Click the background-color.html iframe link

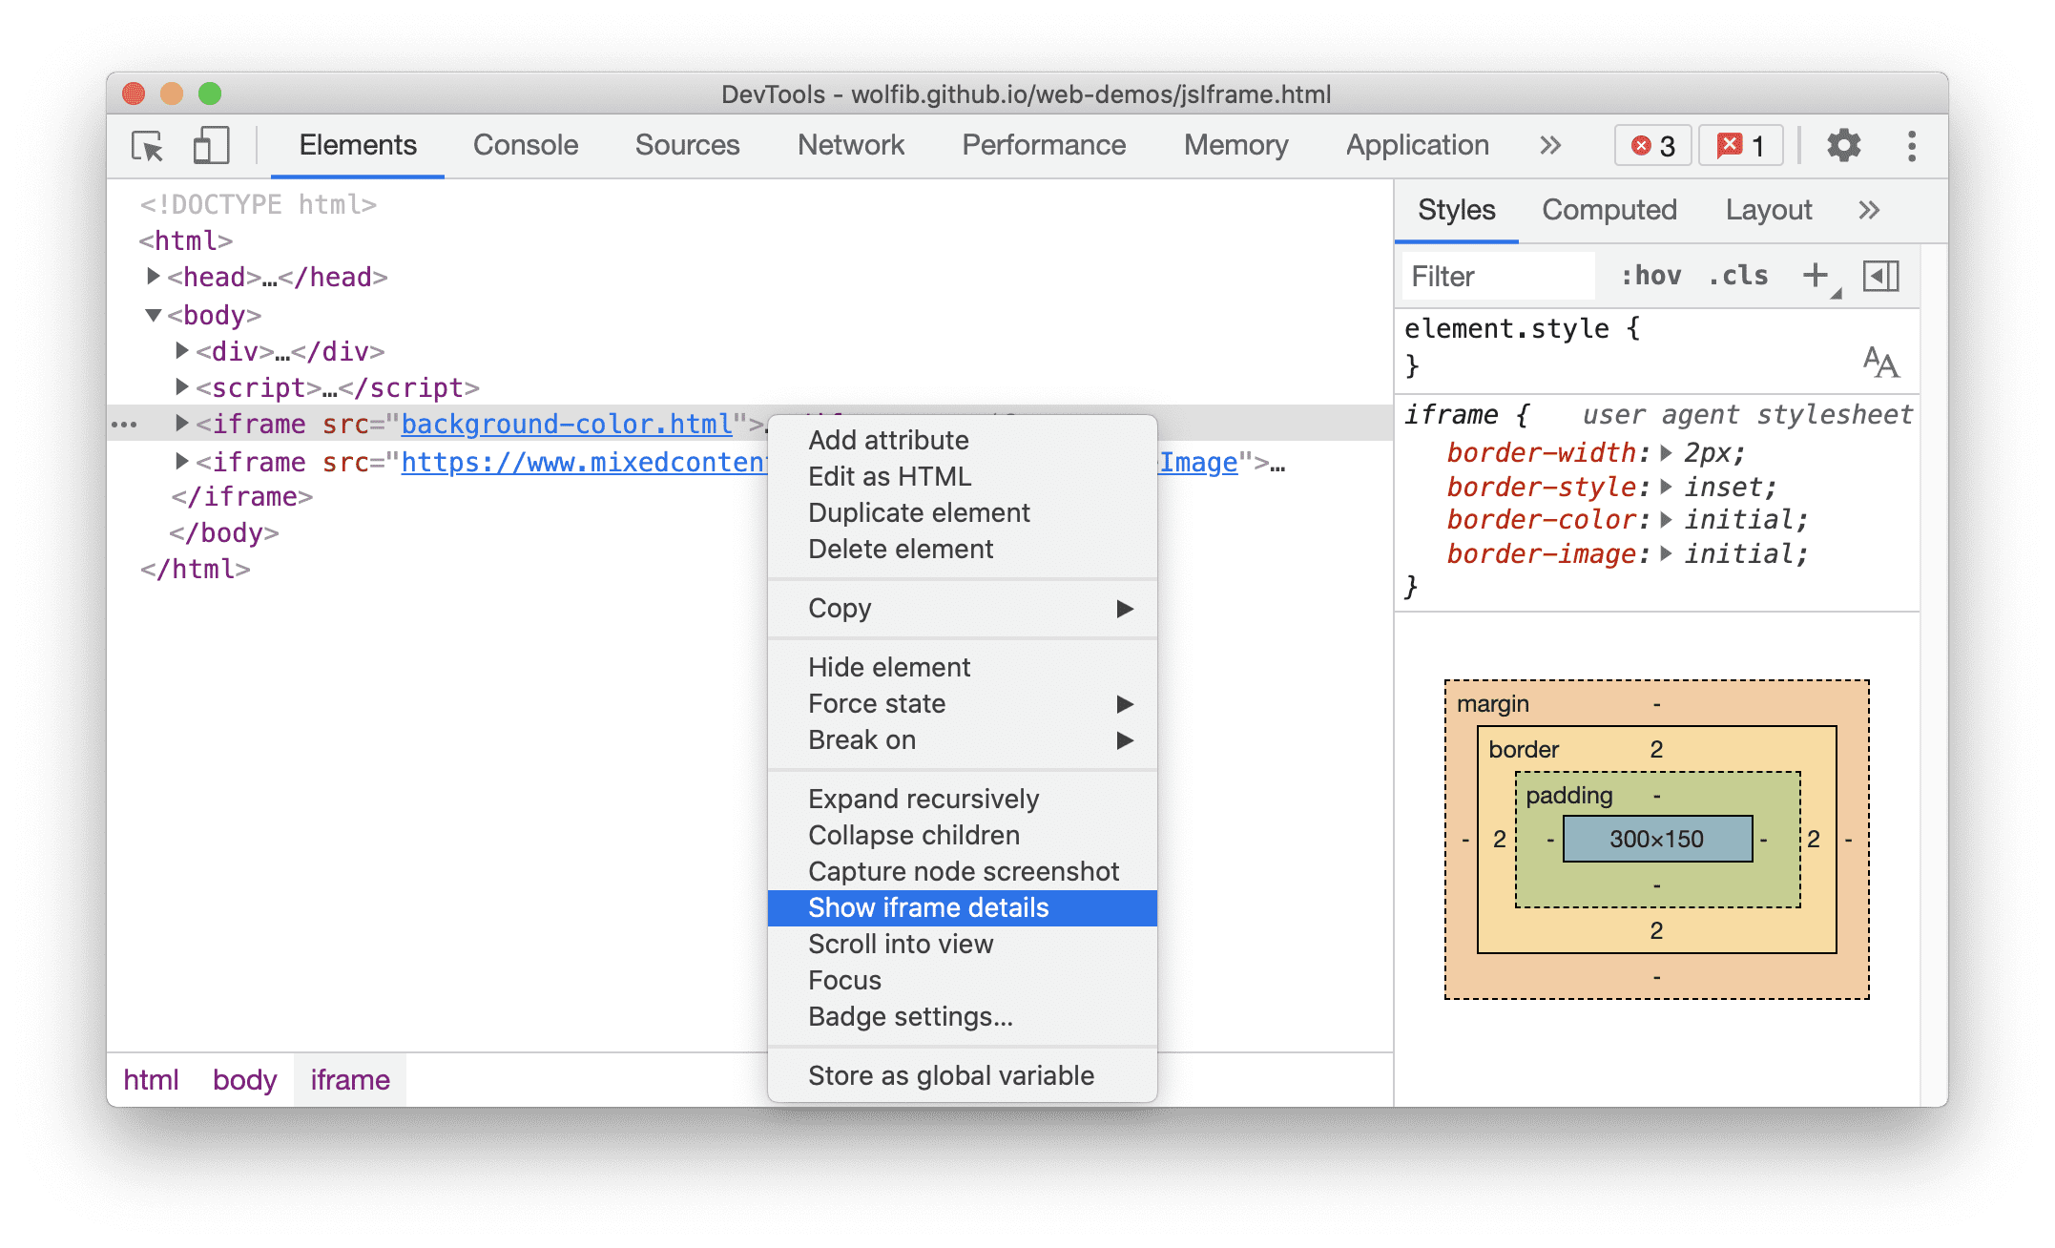click(x=513, y=425)
